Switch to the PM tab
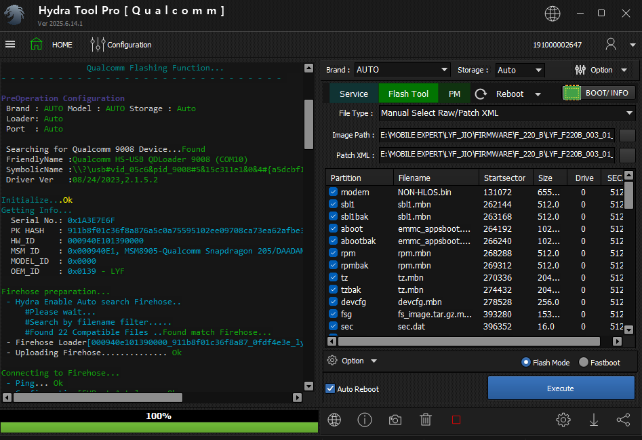 pyautogui.click(x=454, y=94)
